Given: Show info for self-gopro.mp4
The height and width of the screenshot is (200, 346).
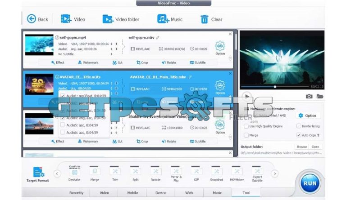Looking at the screenshot, I should pyautogui.click(x=57, y=37).
